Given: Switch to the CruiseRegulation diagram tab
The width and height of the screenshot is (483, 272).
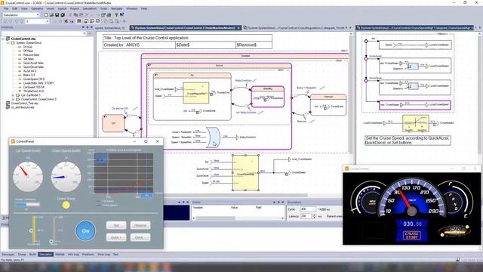Looking at the screenshot, I should pos(295,28).
